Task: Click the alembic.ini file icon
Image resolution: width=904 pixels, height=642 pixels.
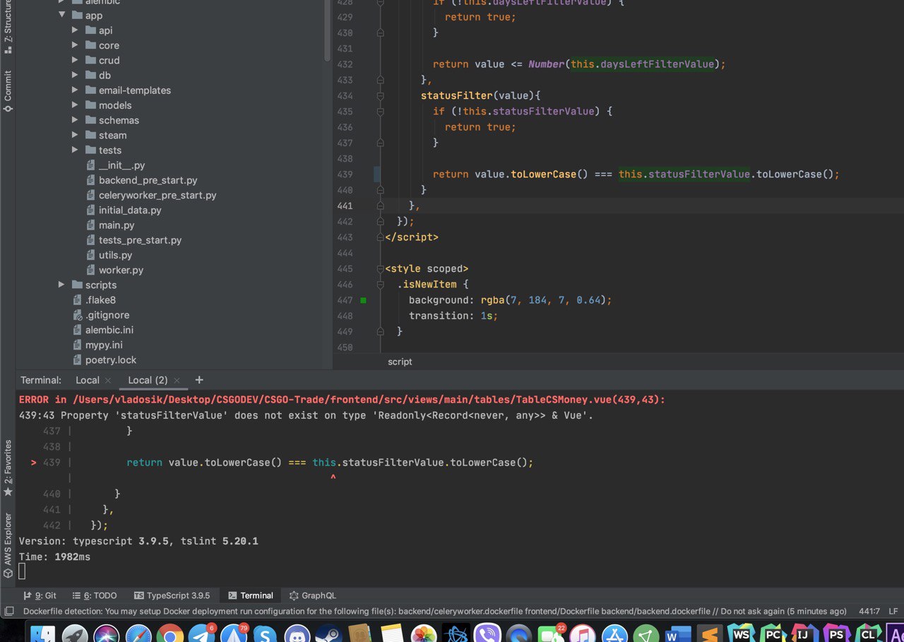Action: click(x=78, y=330)
